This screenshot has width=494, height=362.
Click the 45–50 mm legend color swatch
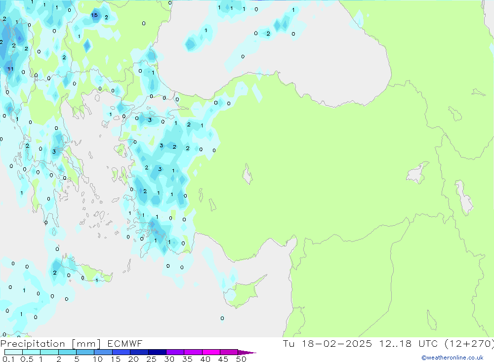[229, 352]
